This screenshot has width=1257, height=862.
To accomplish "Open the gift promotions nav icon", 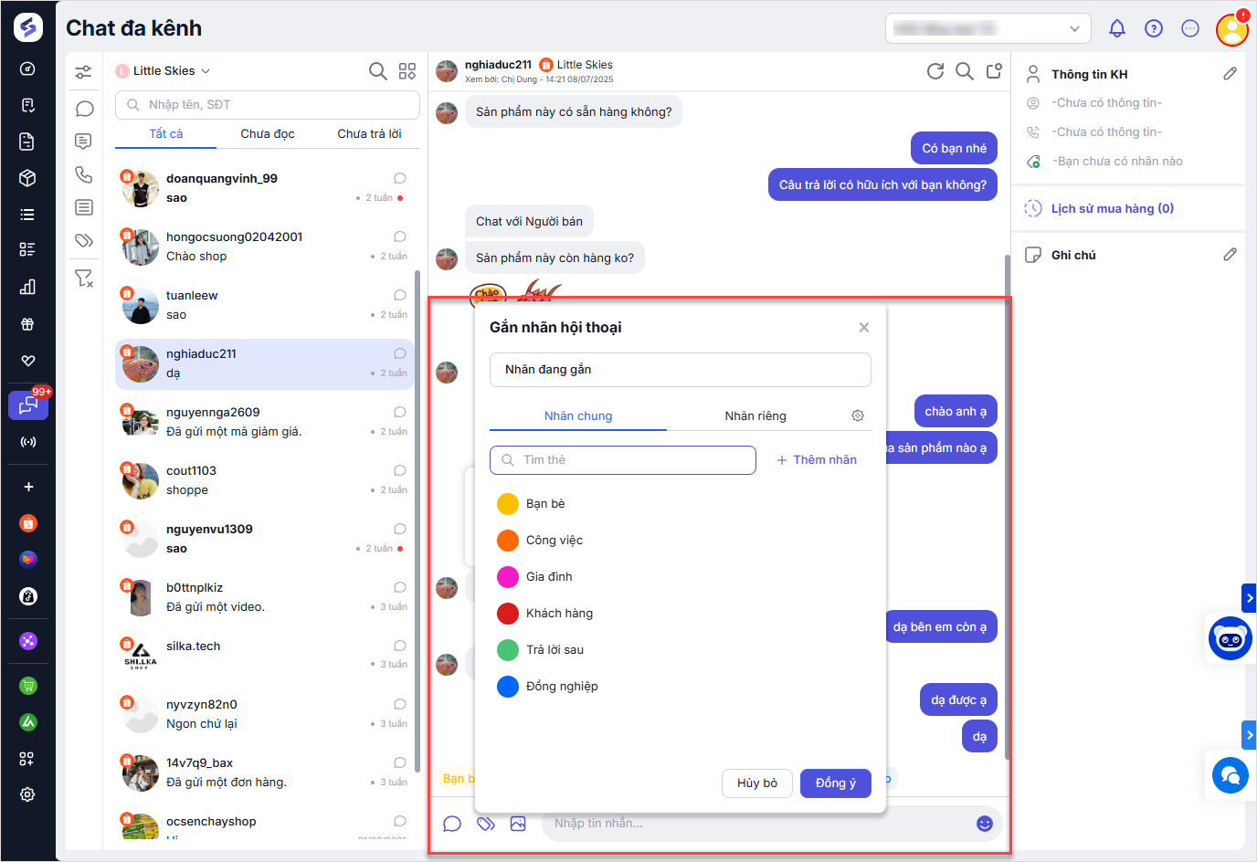I will (x=27, y=324).
